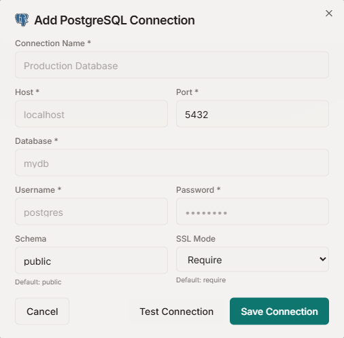Click the Username input box

(x=91, y=212)
